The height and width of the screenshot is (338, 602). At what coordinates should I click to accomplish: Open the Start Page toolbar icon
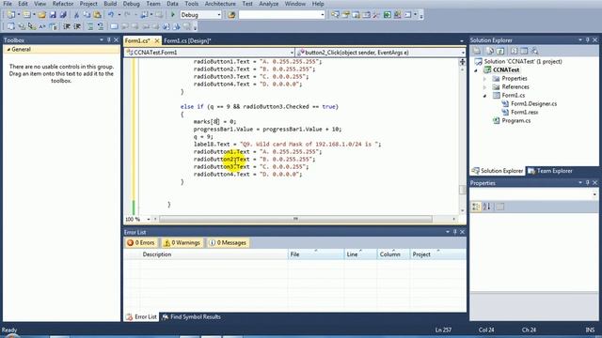pyautogui.click(x=388, y=15)
